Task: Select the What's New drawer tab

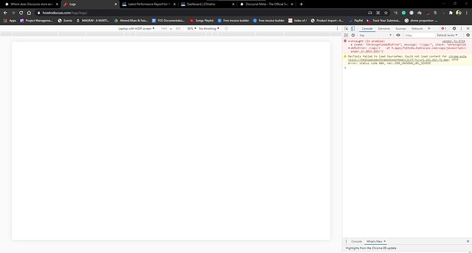Action: point(374,241)
